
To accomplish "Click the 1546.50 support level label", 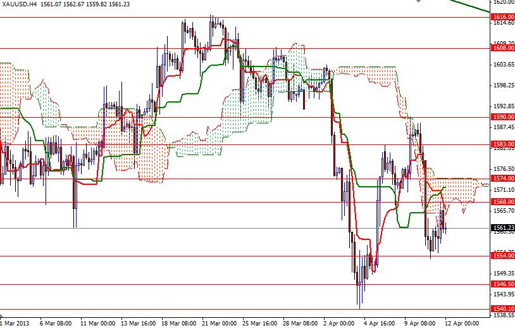I will (x=502, y=285).
